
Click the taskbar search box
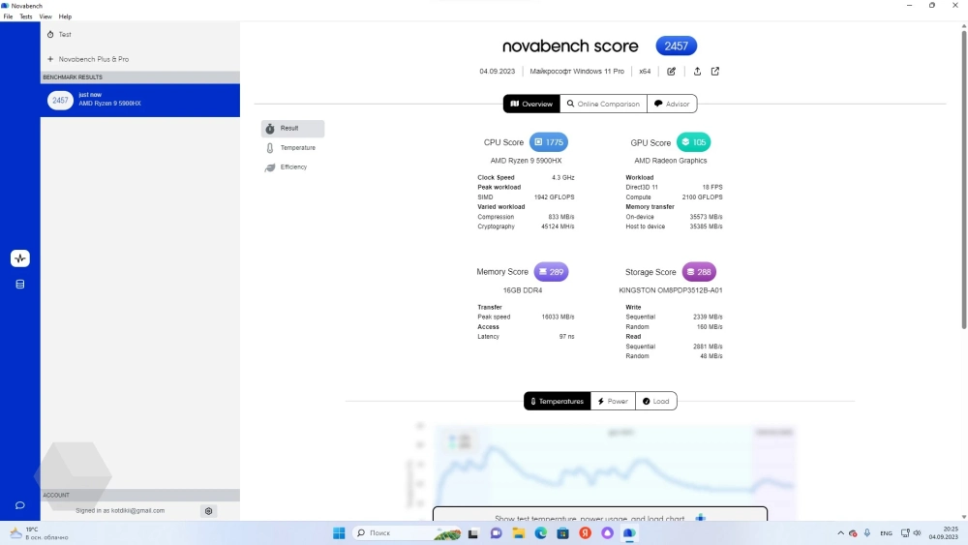point(407,533)
